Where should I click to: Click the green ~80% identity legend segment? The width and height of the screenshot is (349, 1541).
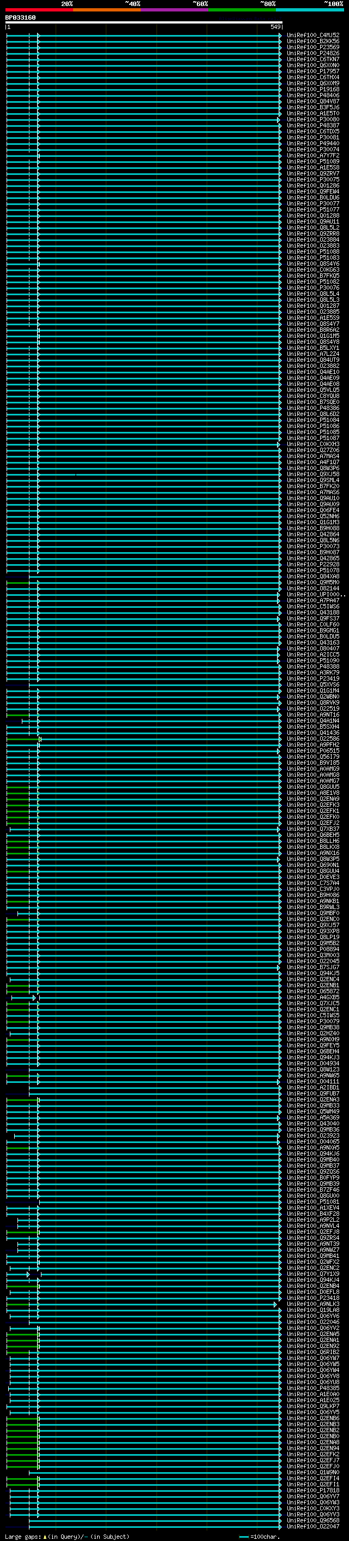pos(242,10)
